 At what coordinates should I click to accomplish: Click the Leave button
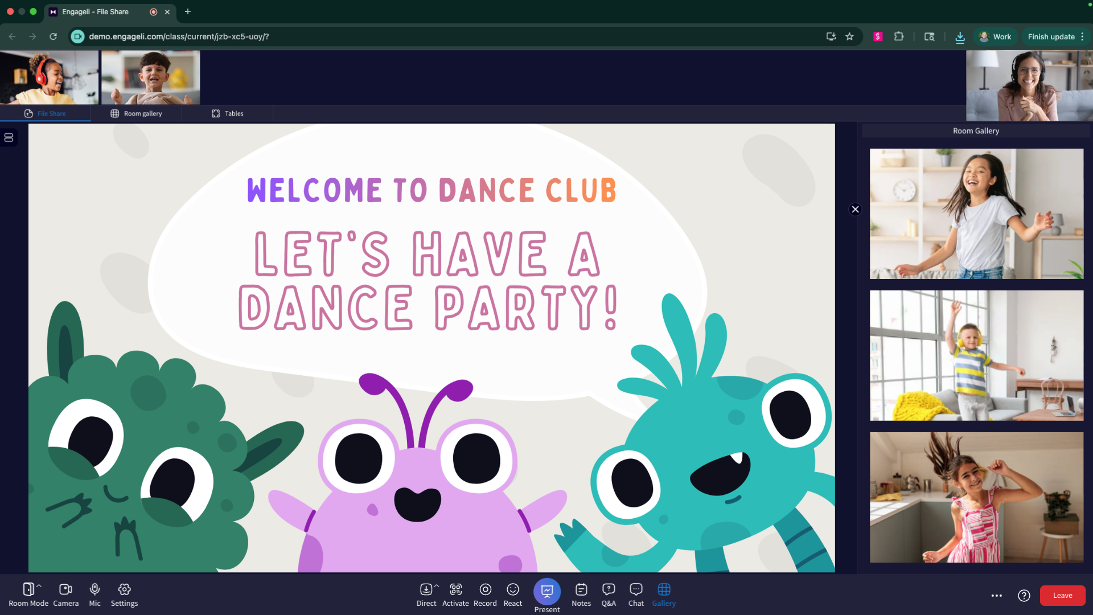point(1062,595)
